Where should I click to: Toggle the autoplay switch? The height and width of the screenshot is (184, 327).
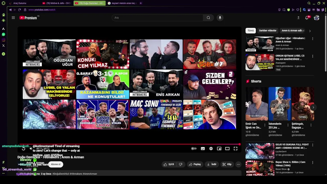coord(194,148)
